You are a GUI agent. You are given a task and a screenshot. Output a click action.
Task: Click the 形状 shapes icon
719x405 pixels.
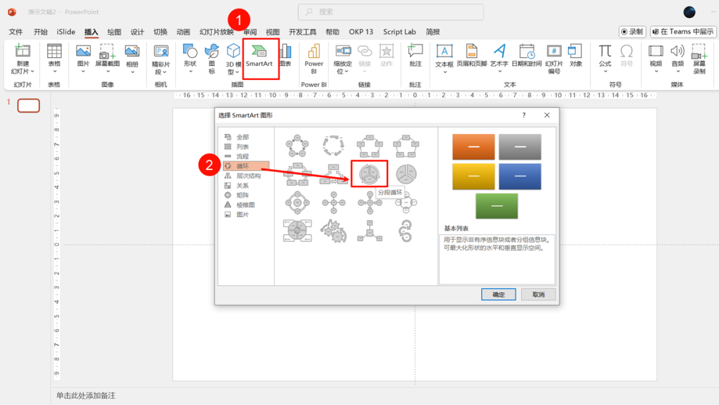[190, 51]
